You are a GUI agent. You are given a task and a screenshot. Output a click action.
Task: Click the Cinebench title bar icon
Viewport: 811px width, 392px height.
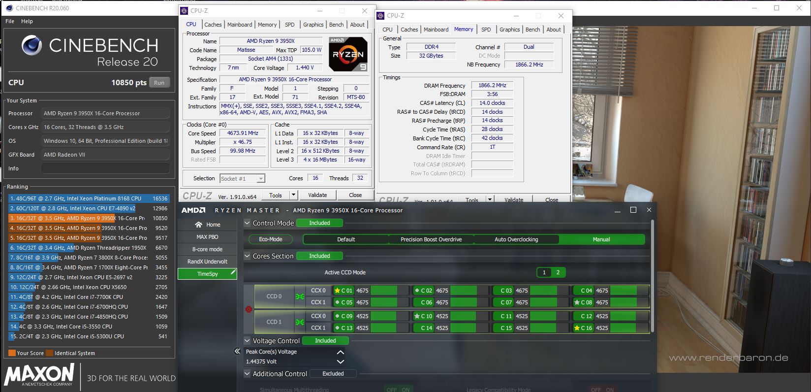pos(9,8)
